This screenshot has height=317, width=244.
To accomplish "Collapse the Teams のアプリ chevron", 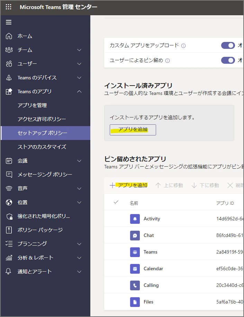I will coord(79,91).
